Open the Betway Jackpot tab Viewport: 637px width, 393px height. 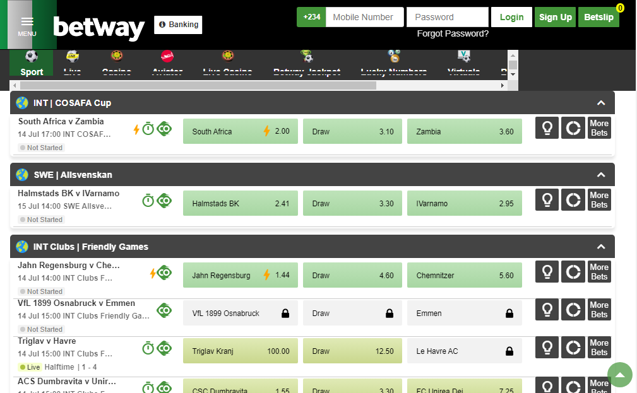point(307,63)
